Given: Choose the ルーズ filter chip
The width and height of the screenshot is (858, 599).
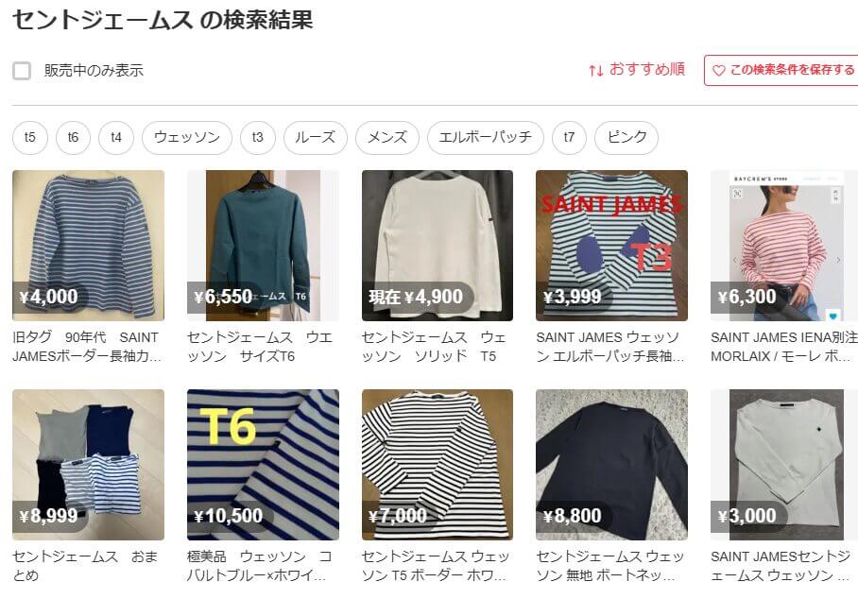Looking at the screenshot, I should (316, 137).
